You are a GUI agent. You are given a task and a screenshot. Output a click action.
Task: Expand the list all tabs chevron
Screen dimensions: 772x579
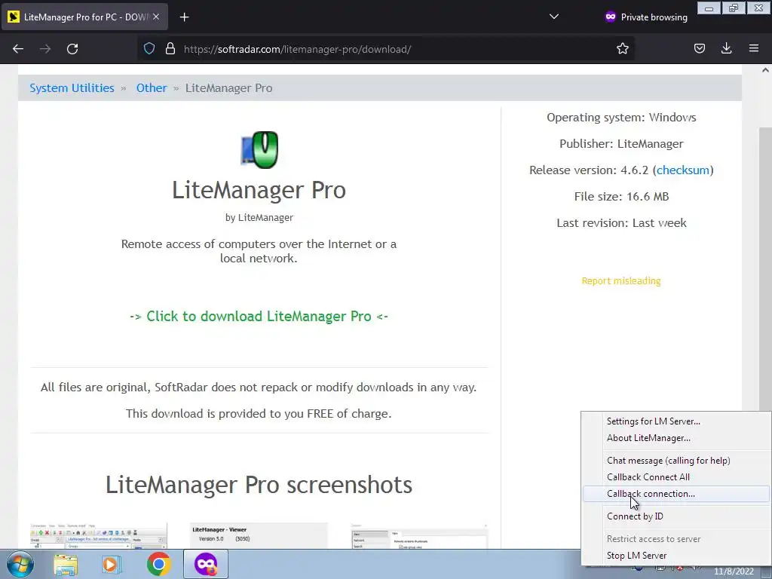click(x=554, y=17)
